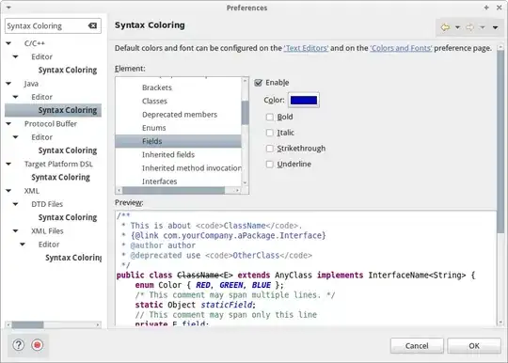Collapse the XML tree node

(8, 191)
